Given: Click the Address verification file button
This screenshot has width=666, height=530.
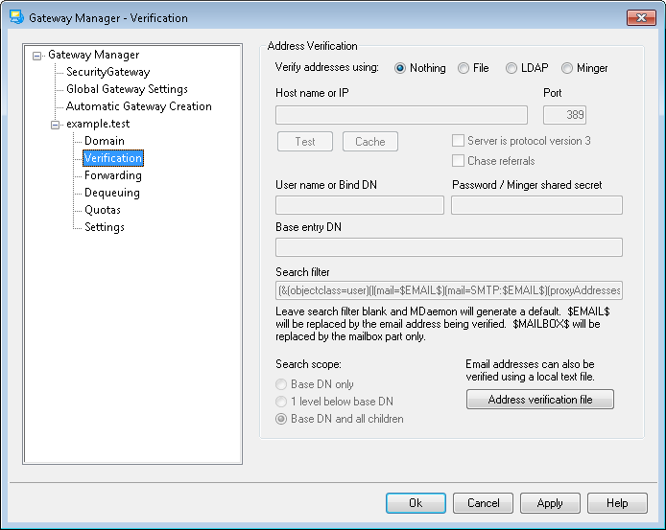Looking at the screenshot, I should (x=539, y=400).
